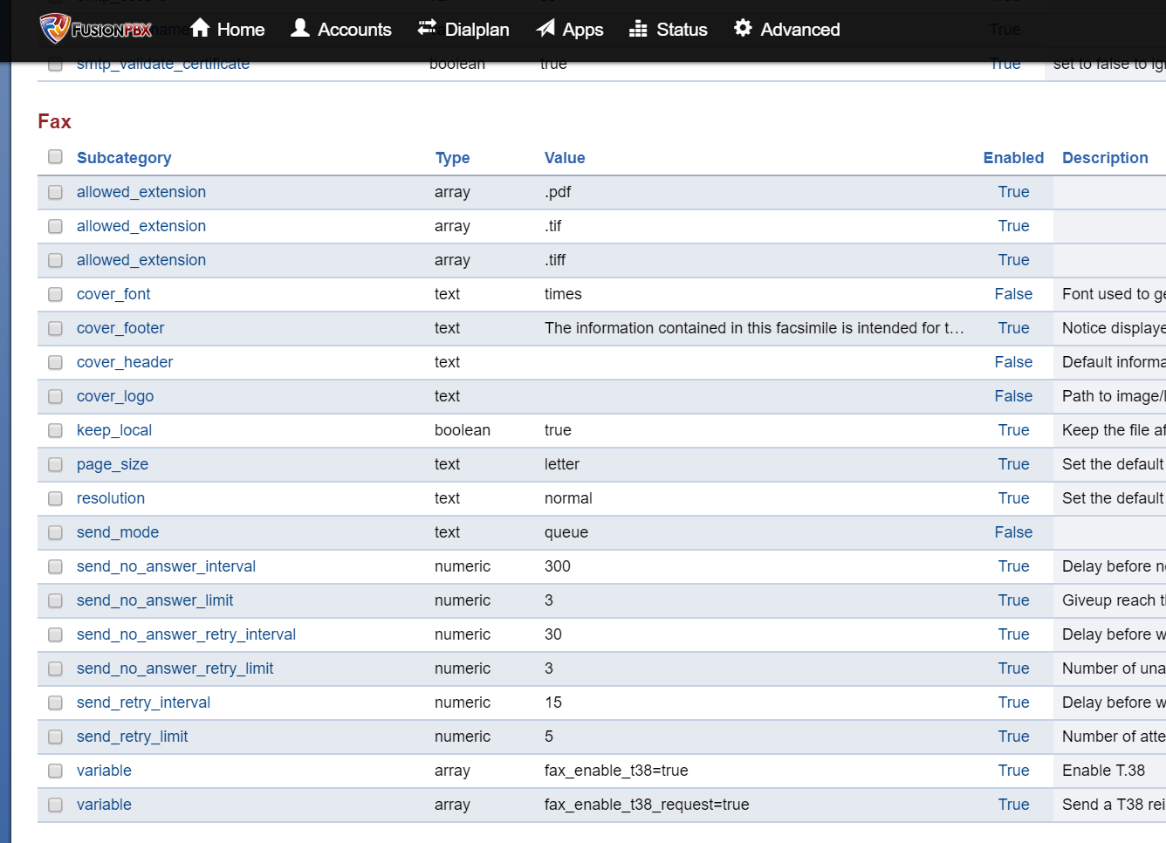The width and height of the screenshot is (1166, 843).
Task: Click the Advanced gear icon
Action: click(x=743, y=28)
